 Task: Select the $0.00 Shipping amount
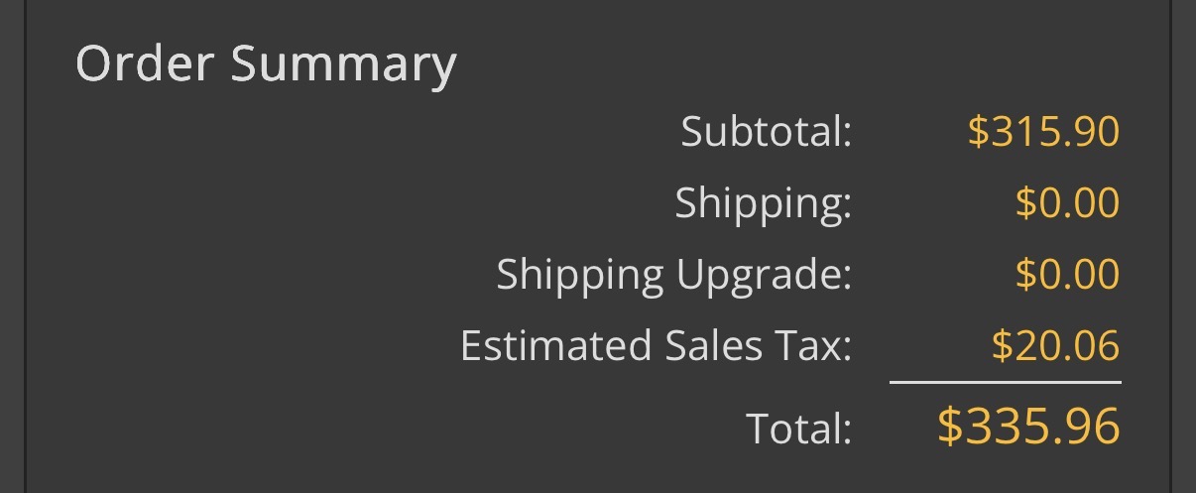(x=1067, y=203)
